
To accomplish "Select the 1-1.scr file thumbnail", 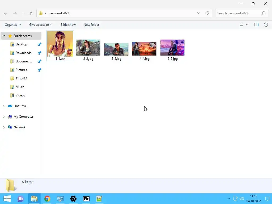I will point(60,44).
